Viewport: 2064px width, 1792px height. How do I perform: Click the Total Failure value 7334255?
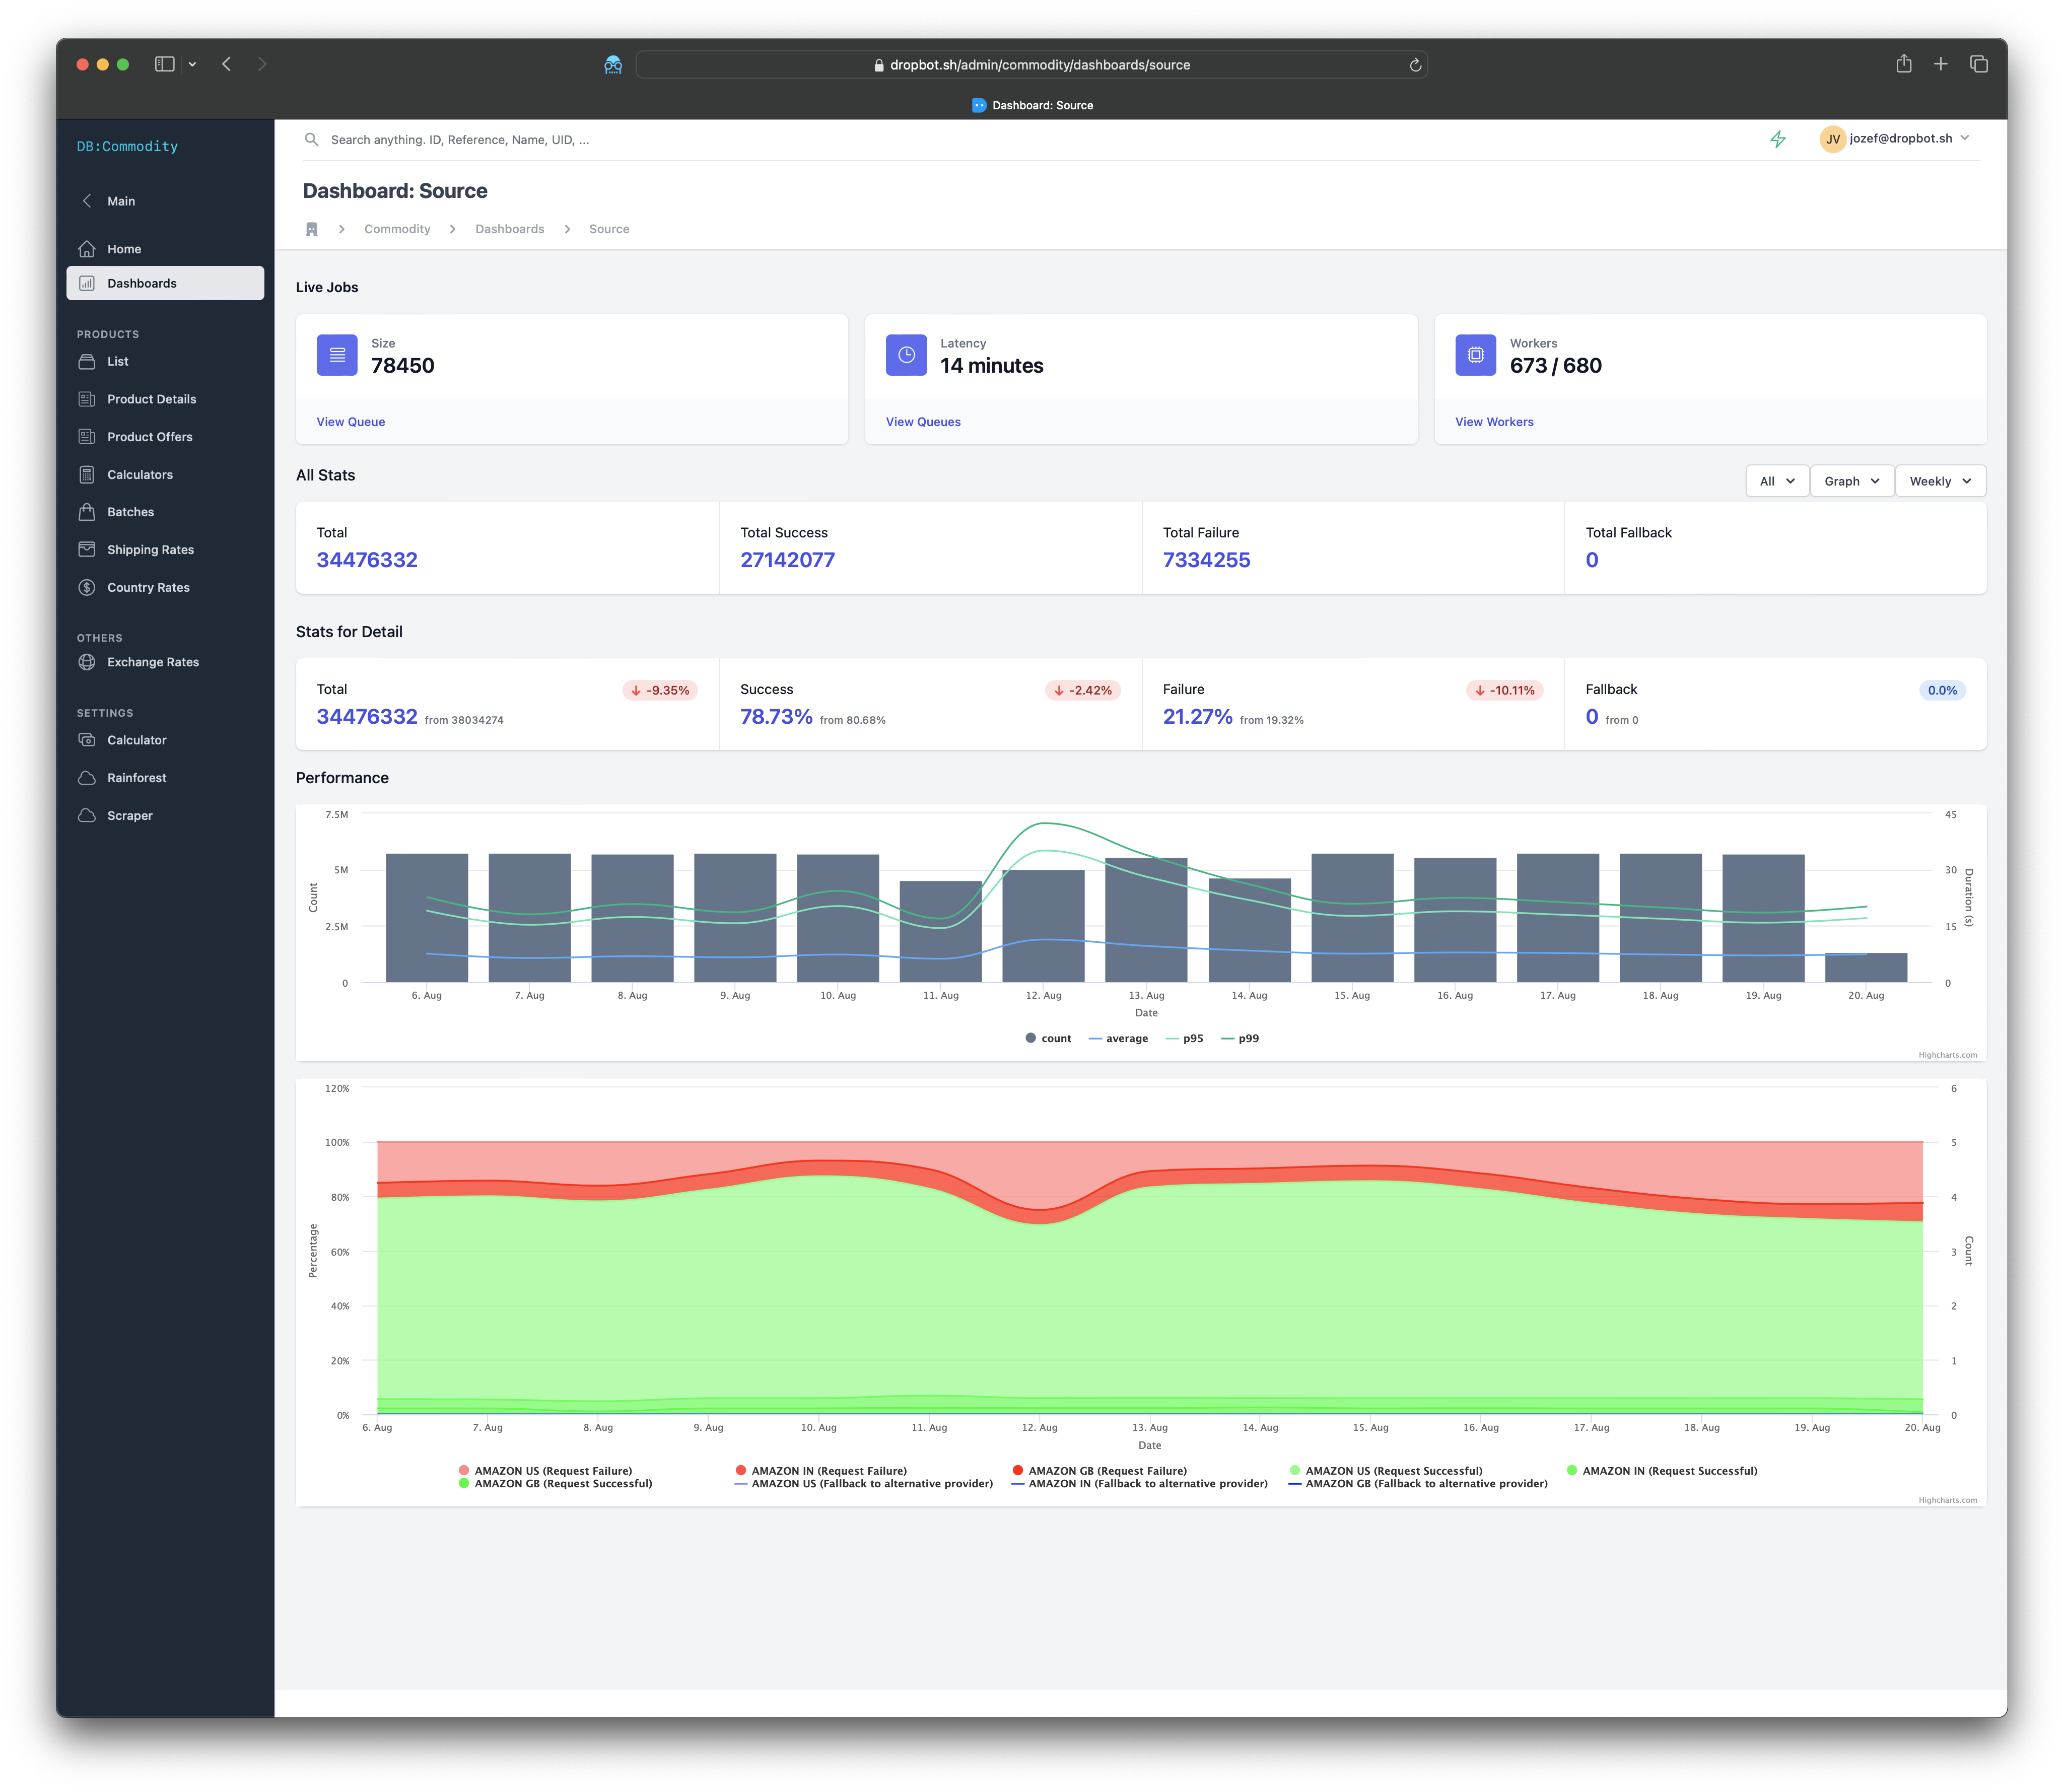(x=1206, y=560)
